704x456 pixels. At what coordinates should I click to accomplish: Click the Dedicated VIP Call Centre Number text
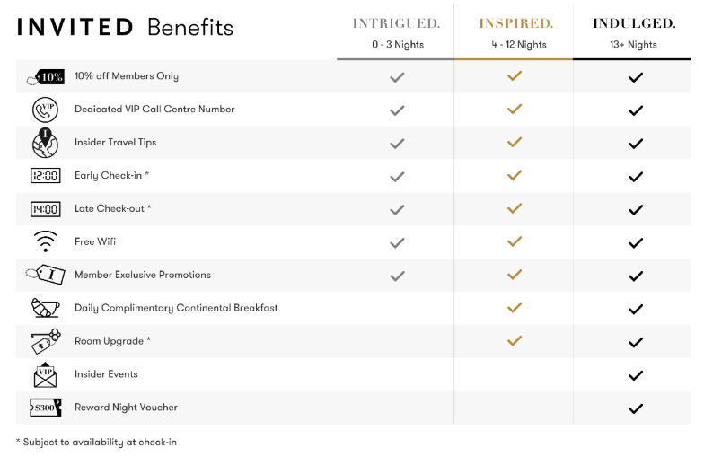(154, 110)
